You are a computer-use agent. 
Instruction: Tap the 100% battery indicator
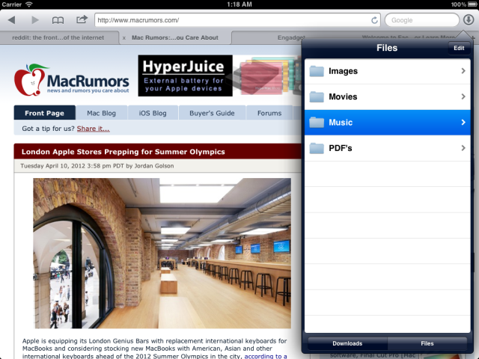[x=464, y=4]
